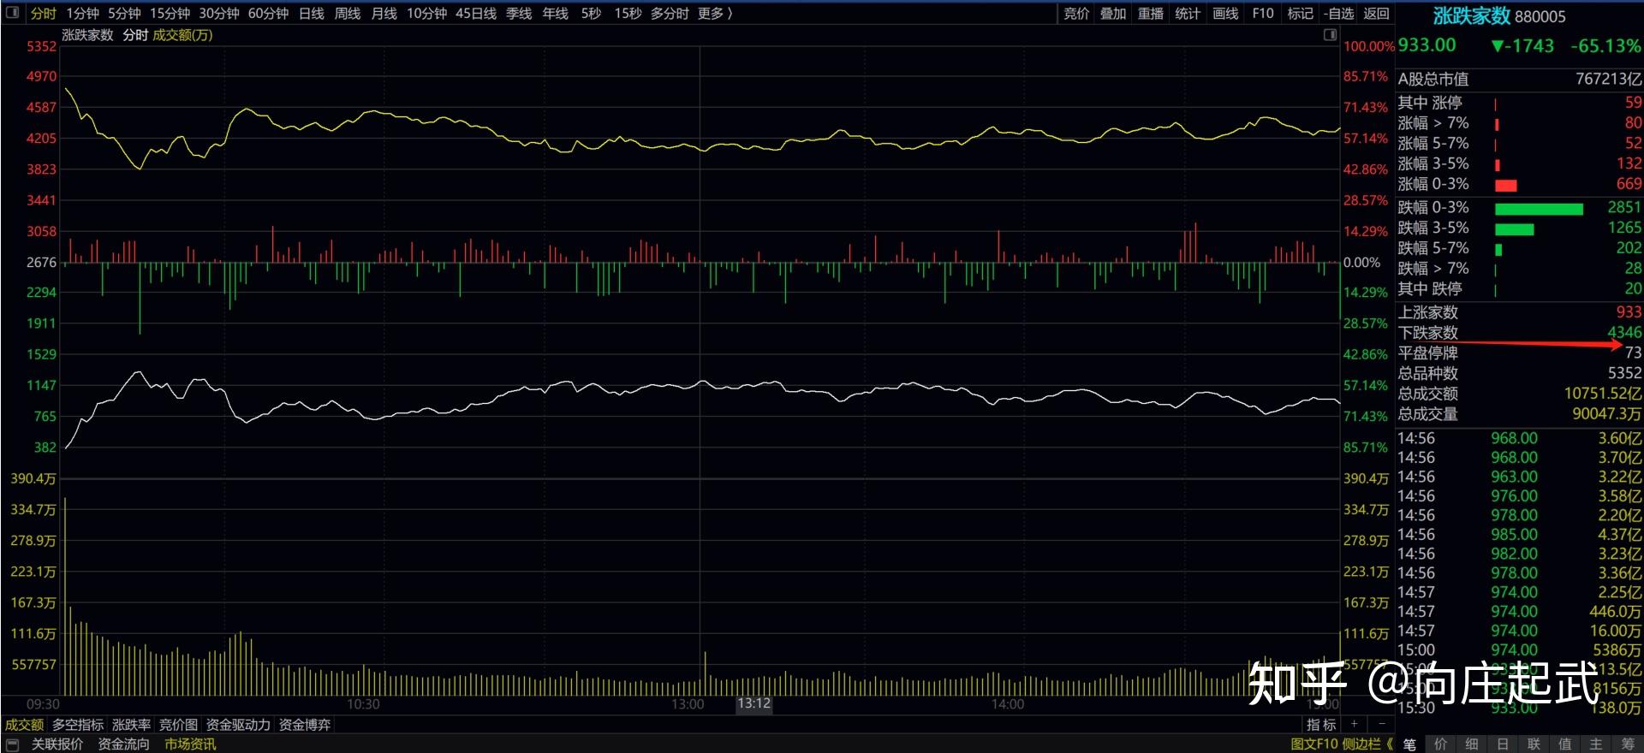The image size is (1644, 753).
Task: Open the 资金流向 bottom tab
Action: (x=123, y=744)
